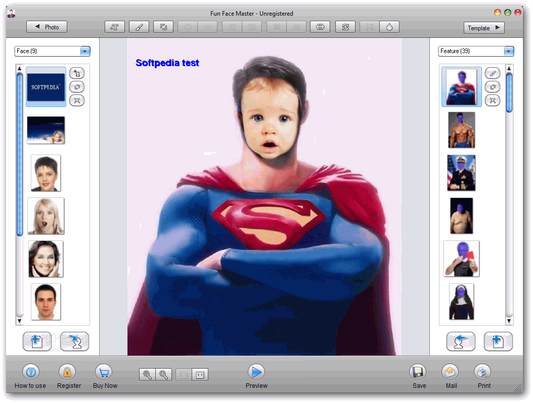Screen dimensions: 533x403
Task: Select the dark-haired man face thumbnail
Action: point(46,302)
